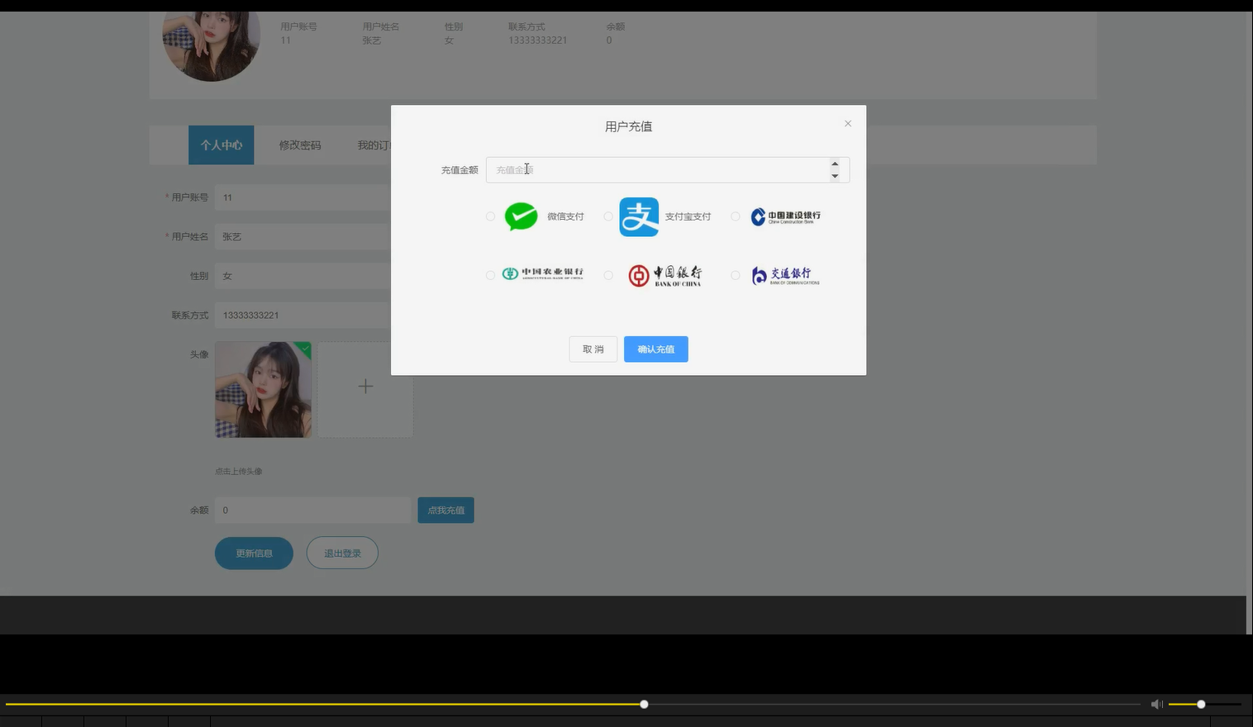Image resolution: width=1253 pixels, height=727 pixels.
Task: Click the 余额 balance input field
Action: 312,510
